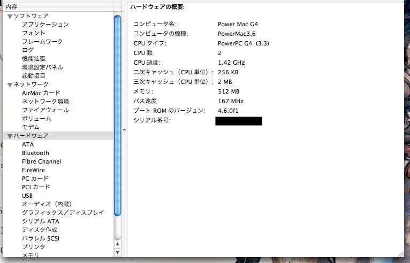Click the 内容 column header
Viewport: 410px width, 263px height.
point(58,7)
